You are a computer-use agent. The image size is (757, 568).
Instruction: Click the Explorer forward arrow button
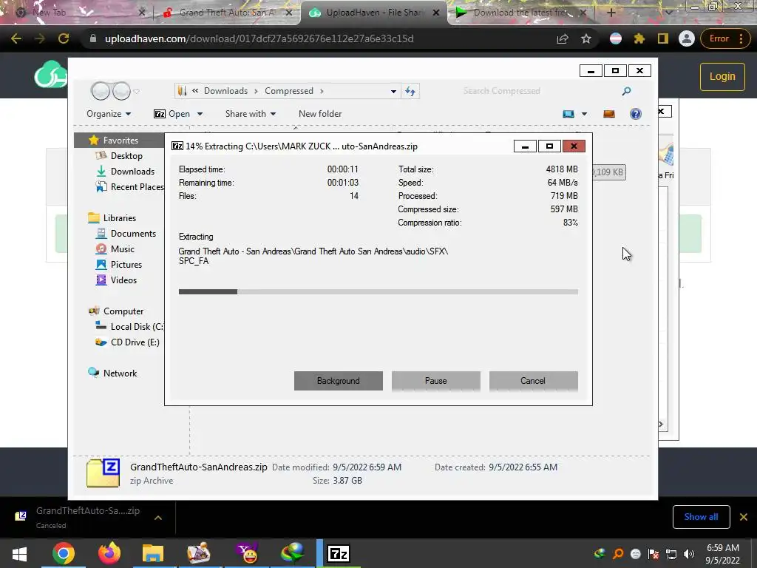pyautogui.click(x=120, y=91)
